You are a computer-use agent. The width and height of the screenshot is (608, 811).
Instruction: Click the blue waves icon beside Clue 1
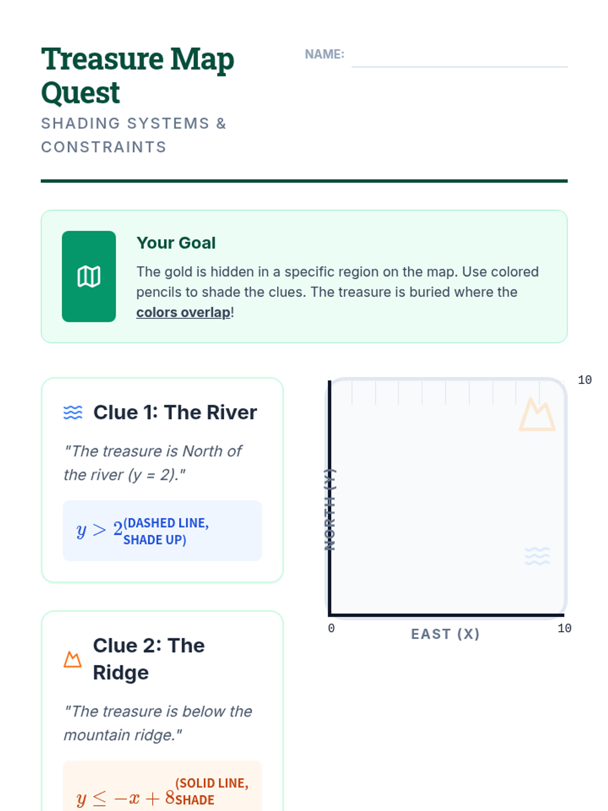pyautogui.click(x=73, y=413)
